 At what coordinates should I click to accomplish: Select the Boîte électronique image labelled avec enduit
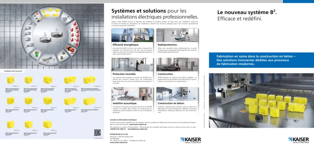point(70,101)
